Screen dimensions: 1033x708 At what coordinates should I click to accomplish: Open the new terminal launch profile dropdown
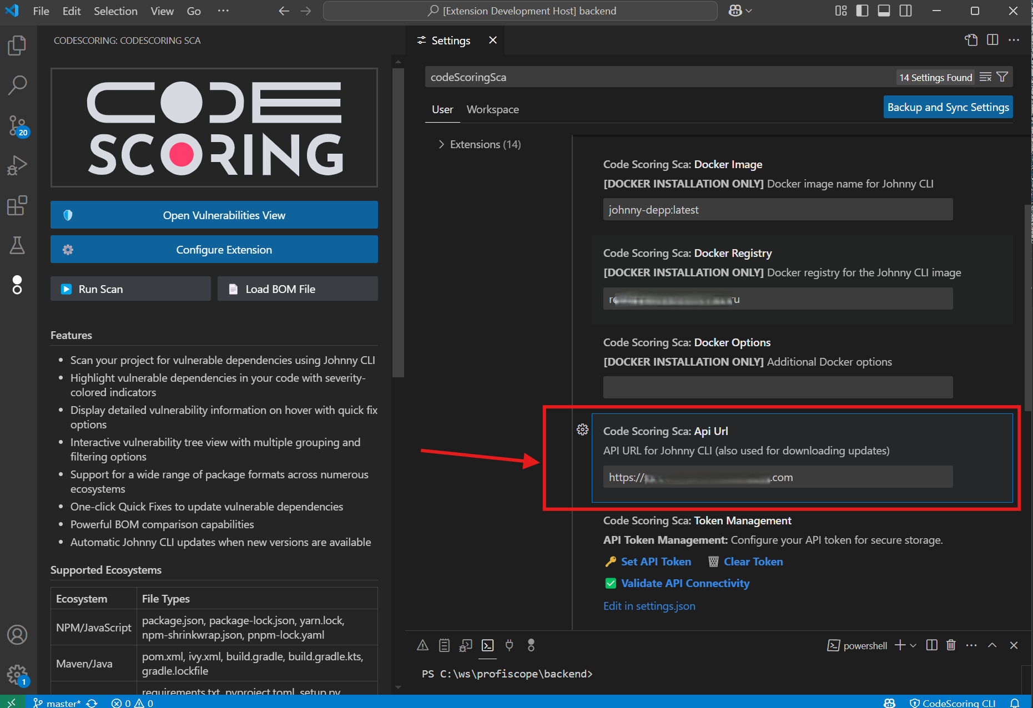(913, 645)
